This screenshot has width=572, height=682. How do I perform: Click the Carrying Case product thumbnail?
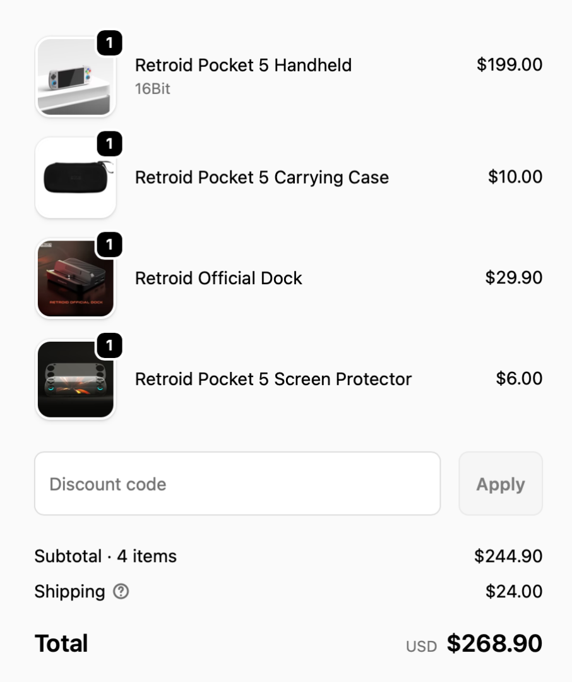pos(75,178)
